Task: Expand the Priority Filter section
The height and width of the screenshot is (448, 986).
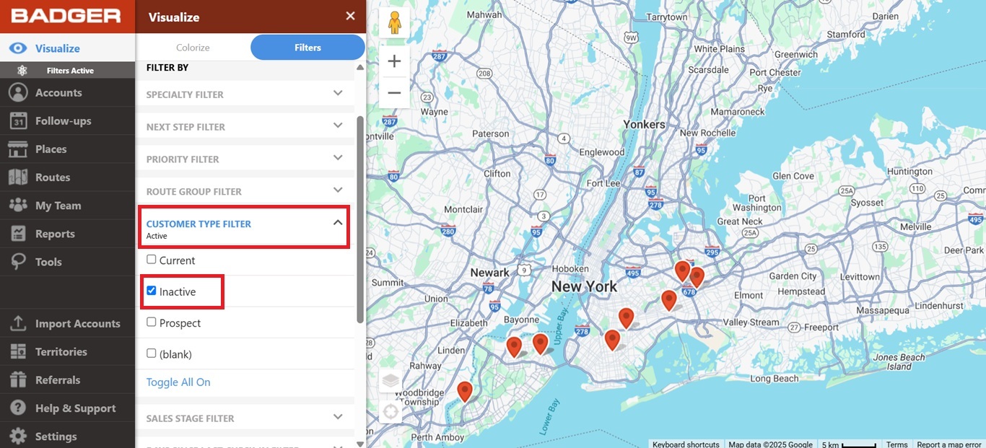Action: click(x=245, y=159)
